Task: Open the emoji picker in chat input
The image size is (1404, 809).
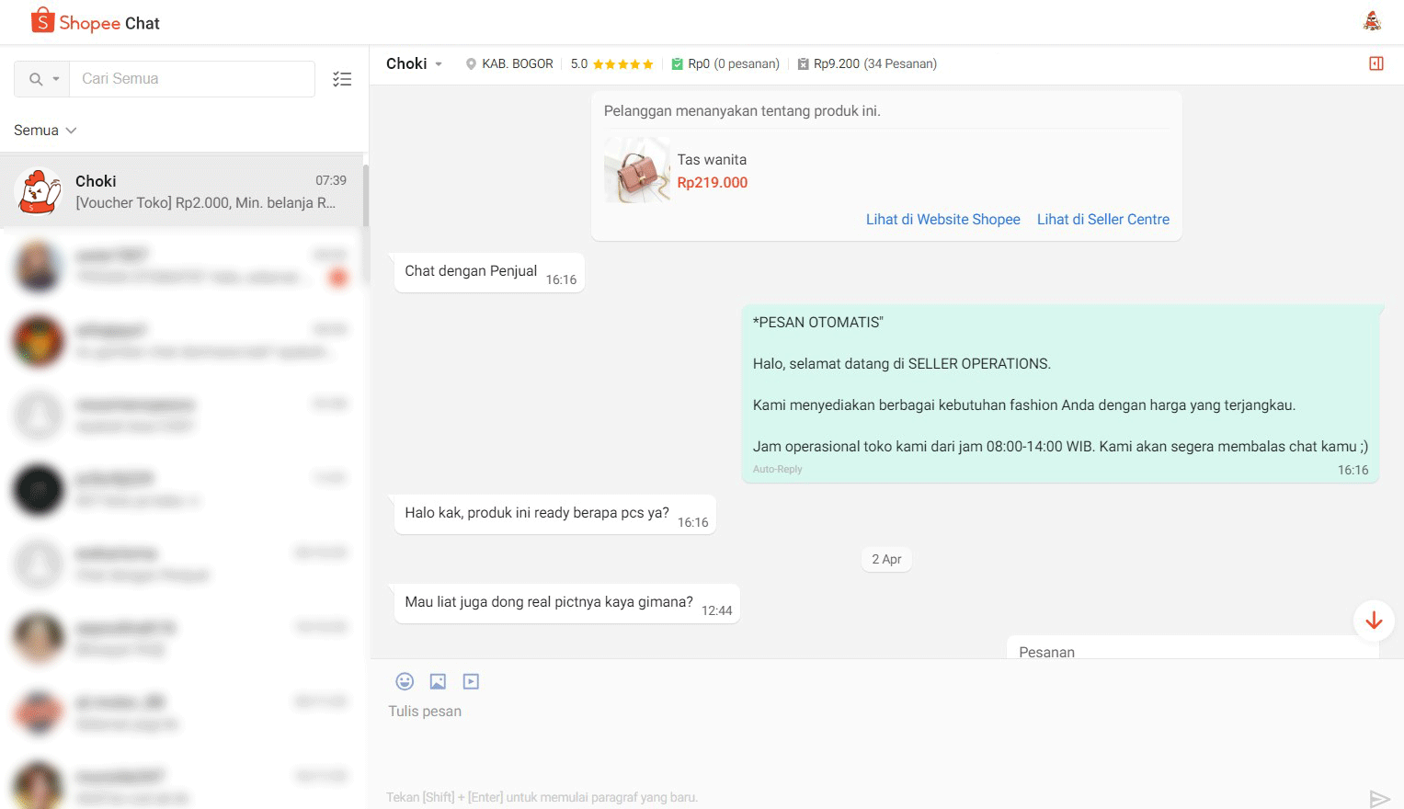Action: [x=405, y=681]
